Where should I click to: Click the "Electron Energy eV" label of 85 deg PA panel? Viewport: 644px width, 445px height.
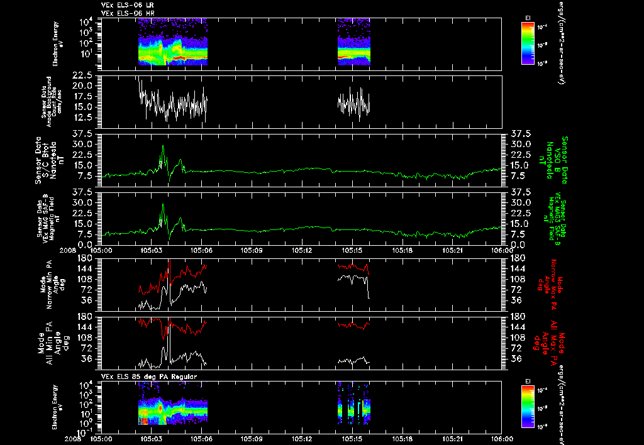point(56,407)
